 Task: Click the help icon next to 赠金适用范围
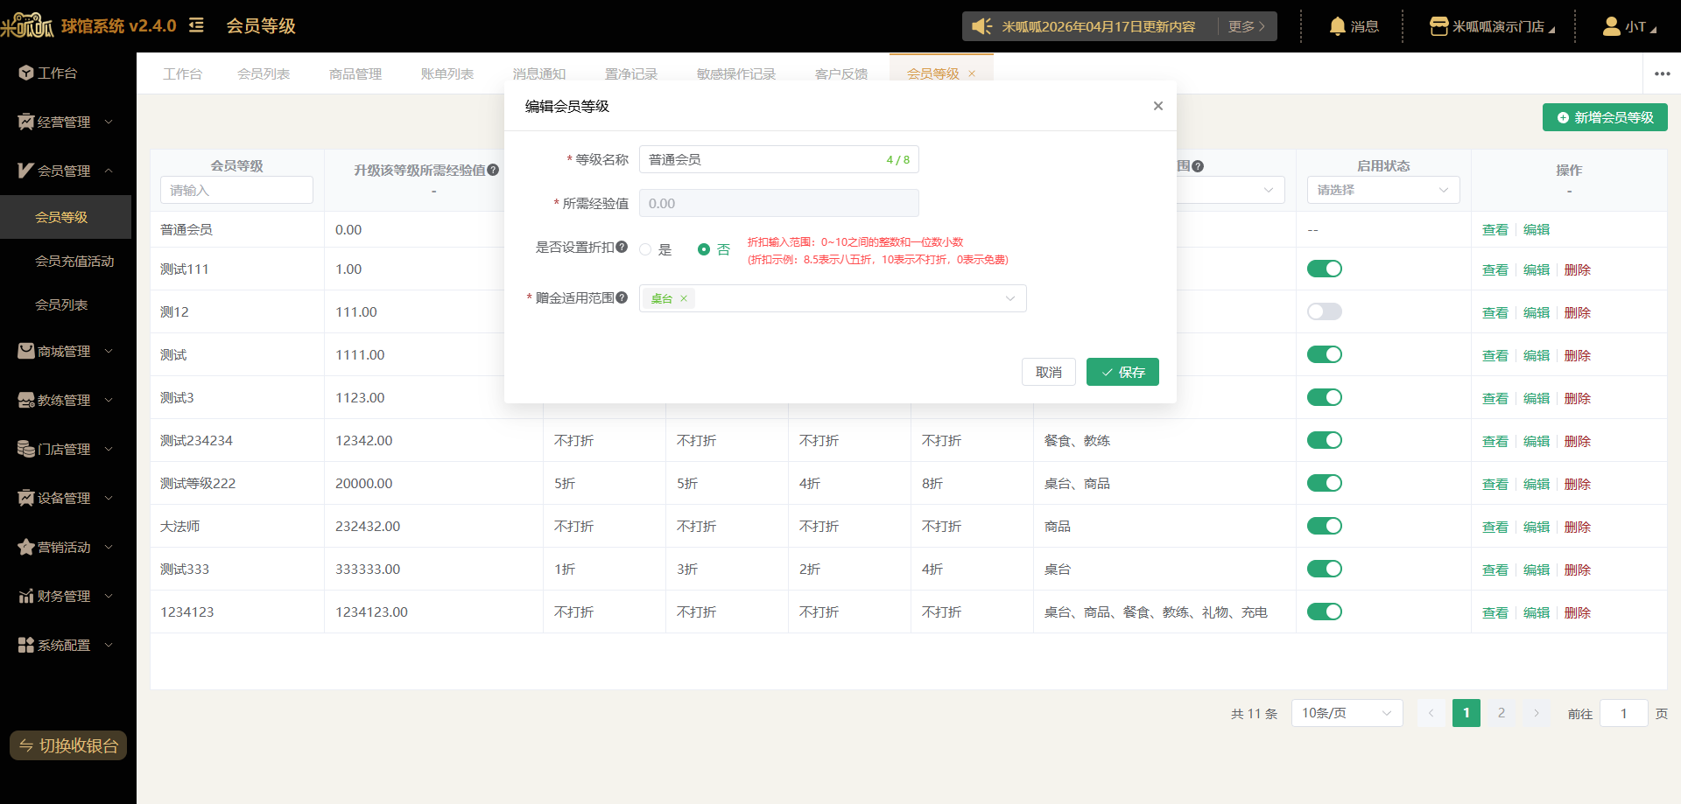tap(622, 297)
